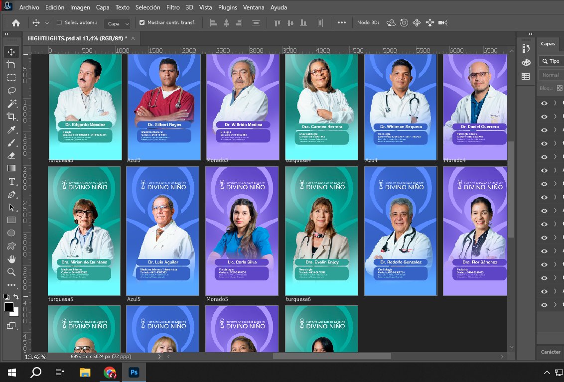Close the HIGHTLIGHTS.psd document tab
The height and width of the screenshot is (382, 564).
pyautogui.click(x=133, y=38)
